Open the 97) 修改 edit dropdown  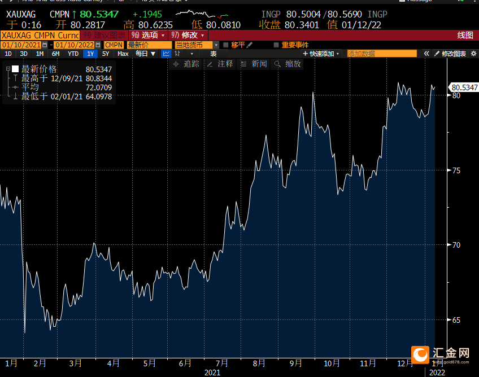click(188, 35)
